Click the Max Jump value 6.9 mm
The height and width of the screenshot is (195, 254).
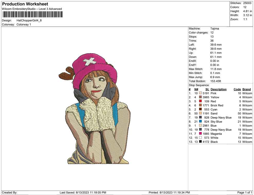click(x=215, y=77)
